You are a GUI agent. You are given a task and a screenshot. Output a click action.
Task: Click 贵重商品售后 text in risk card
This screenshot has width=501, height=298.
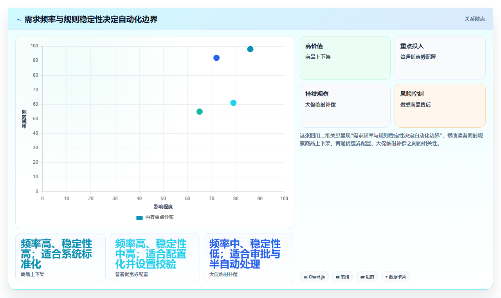pos(415,105)
